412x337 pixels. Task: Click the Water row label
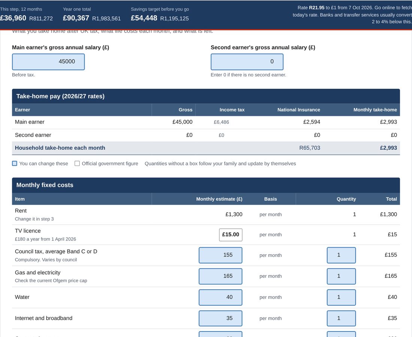(22, 297)
